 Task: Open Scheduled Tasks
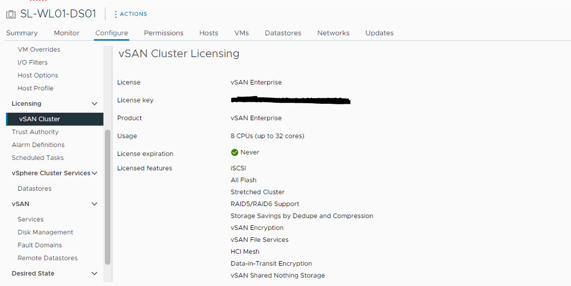[x=37, y=158]
